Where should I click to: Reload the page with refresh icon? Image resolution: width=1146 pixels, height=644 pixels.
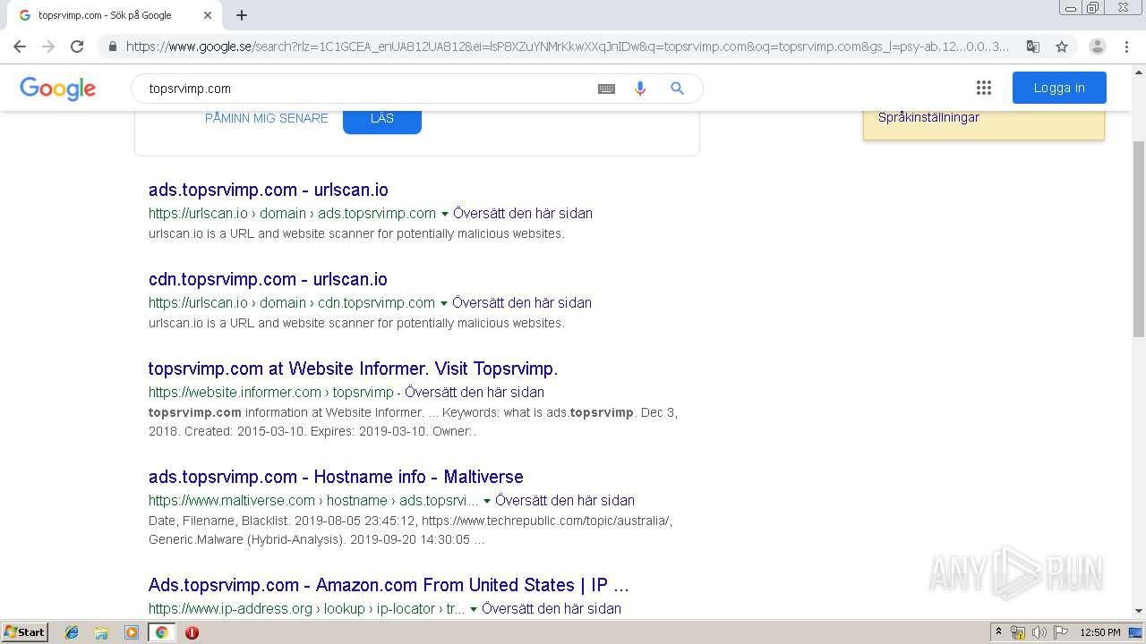click(x=77, y=47)
